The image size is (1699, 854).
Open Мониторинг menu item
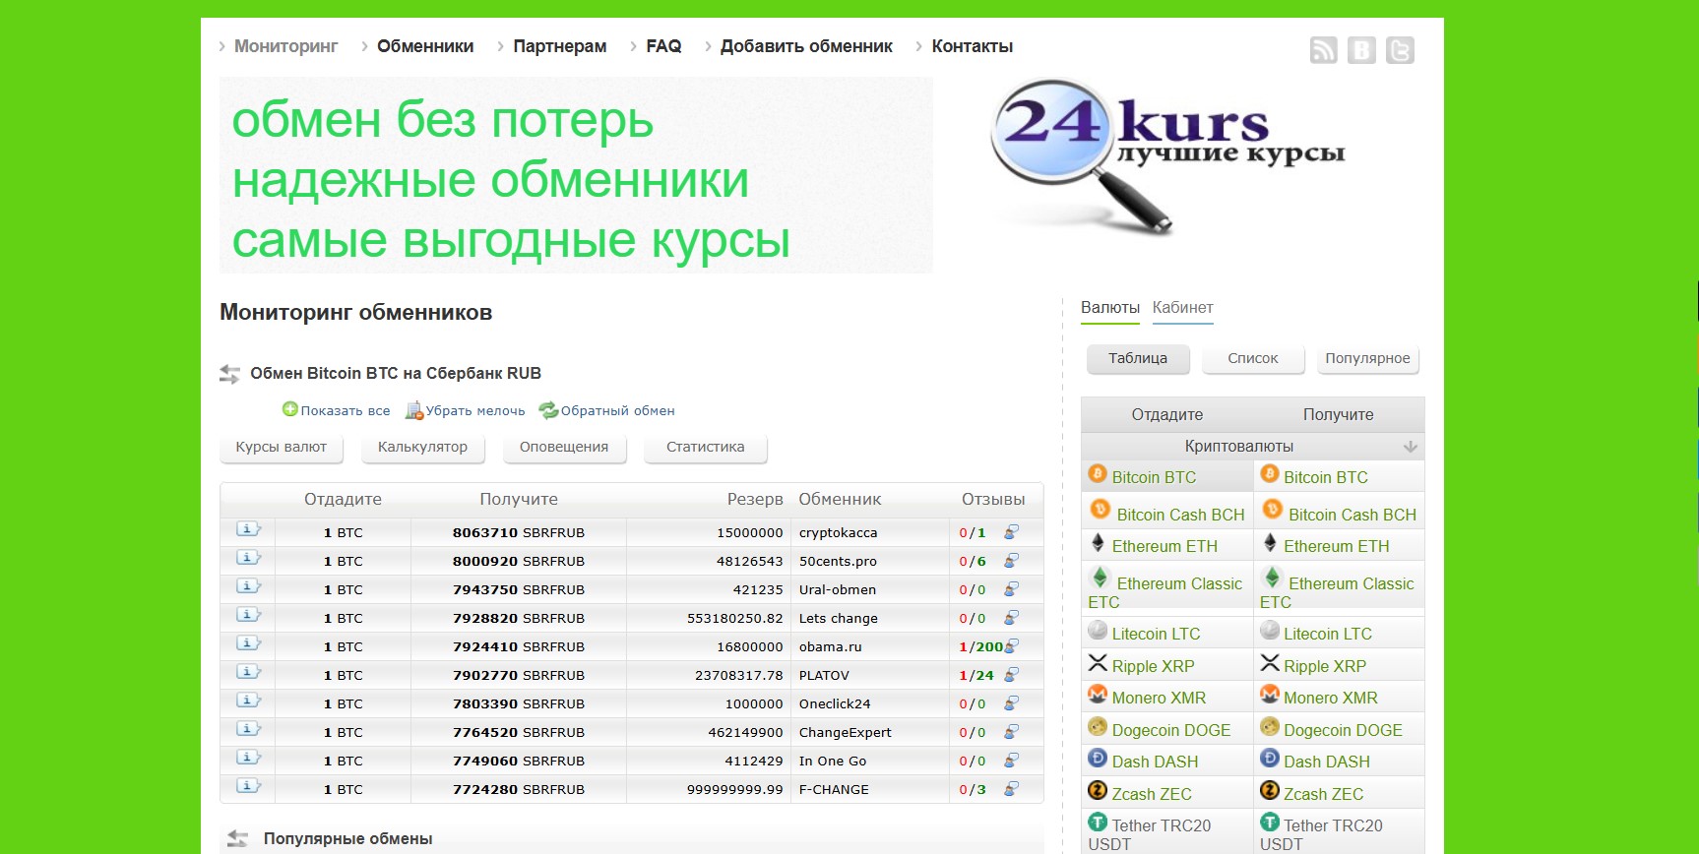285,46
